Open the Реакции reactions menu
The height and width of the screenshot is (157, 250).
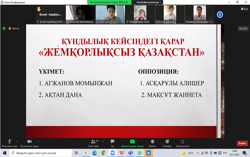pos(167,142)
